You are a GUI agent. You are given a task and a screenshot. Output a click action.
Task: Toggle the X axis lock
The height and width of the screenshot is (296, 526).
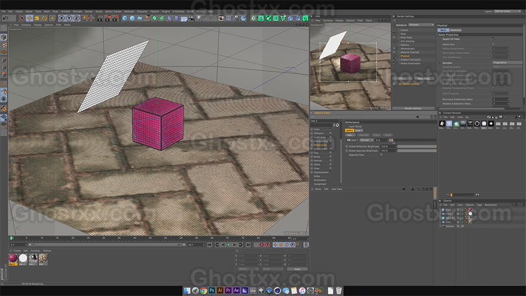pyautogui.click(x=62, y=18)
